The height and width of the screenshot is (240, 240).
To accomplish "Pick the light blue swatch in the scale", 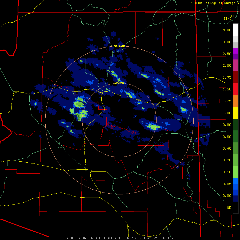I will coord(235,181).
